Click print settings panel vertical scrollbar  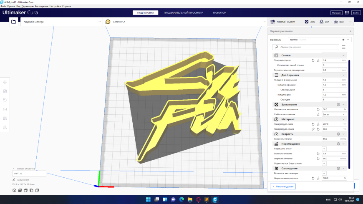(x=349, y=114)
